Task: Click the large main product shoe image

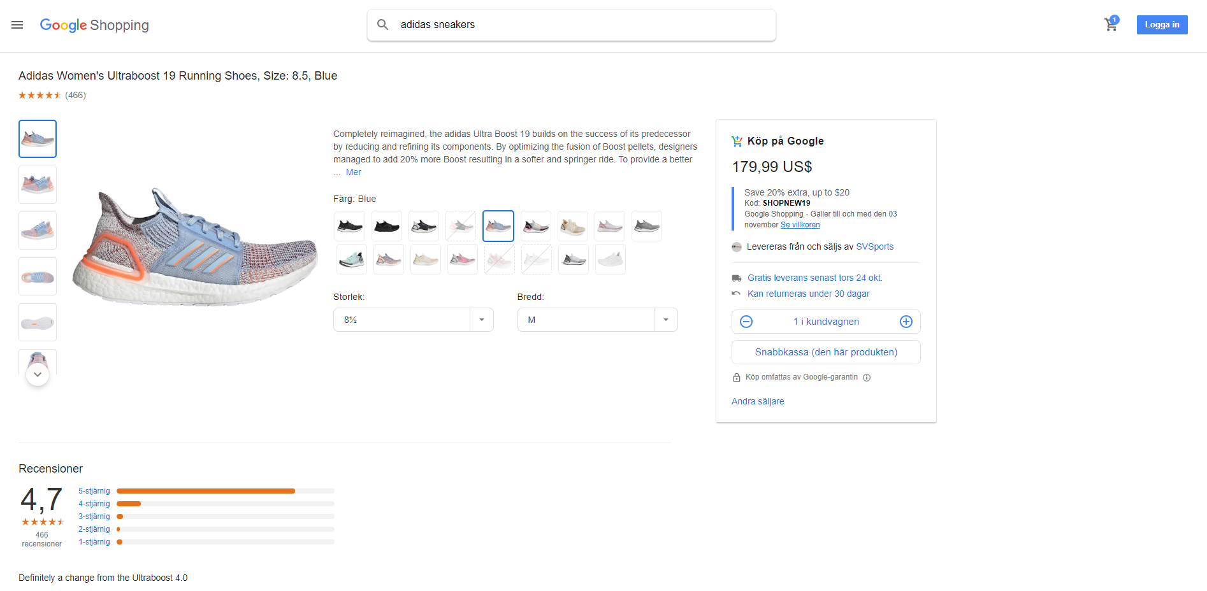Action: point(195,248)
